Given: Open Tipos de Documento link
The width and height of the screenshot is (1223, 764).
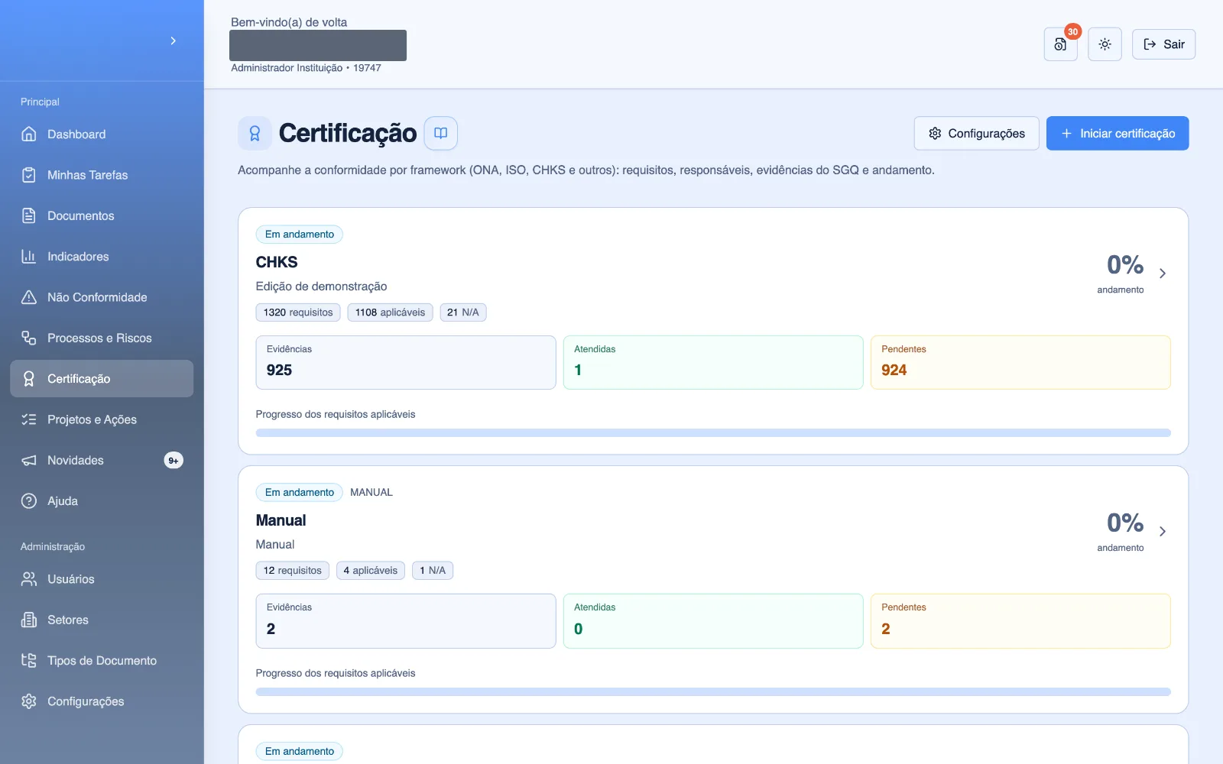Looking at the screenshot, I should [102, 661].
